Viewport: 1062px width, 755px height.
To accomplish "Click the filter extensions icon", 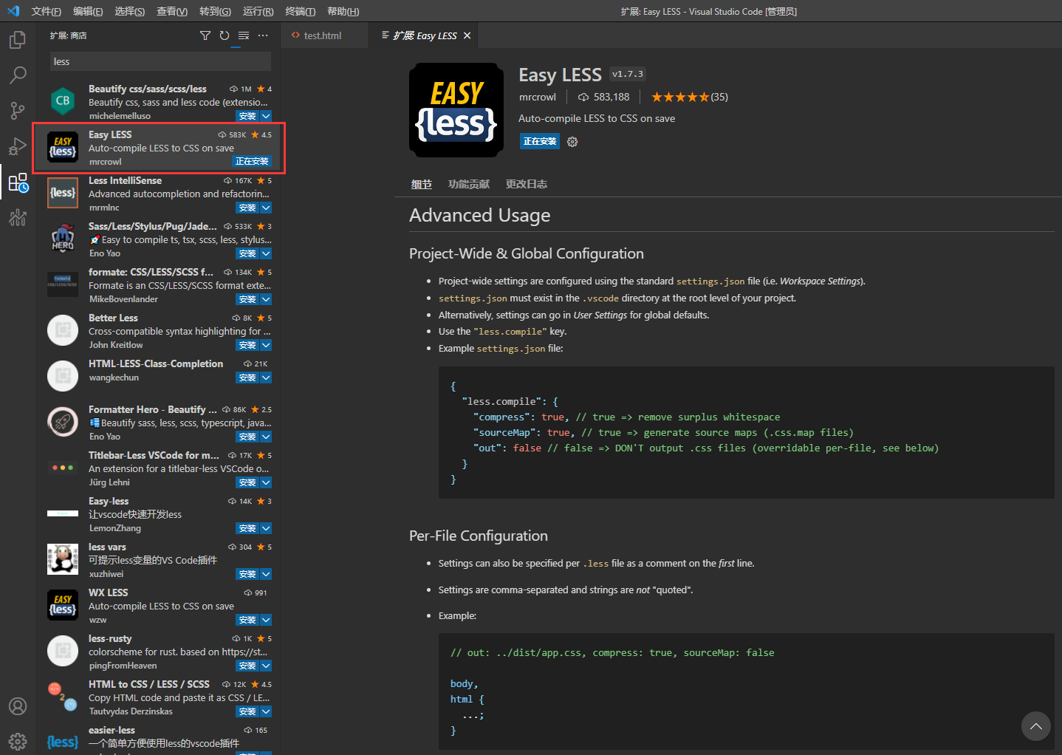I will pyautogui.click(x=205, y=35).
